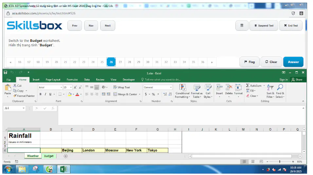Open Conditional Formatting menu

click(182, 91)
